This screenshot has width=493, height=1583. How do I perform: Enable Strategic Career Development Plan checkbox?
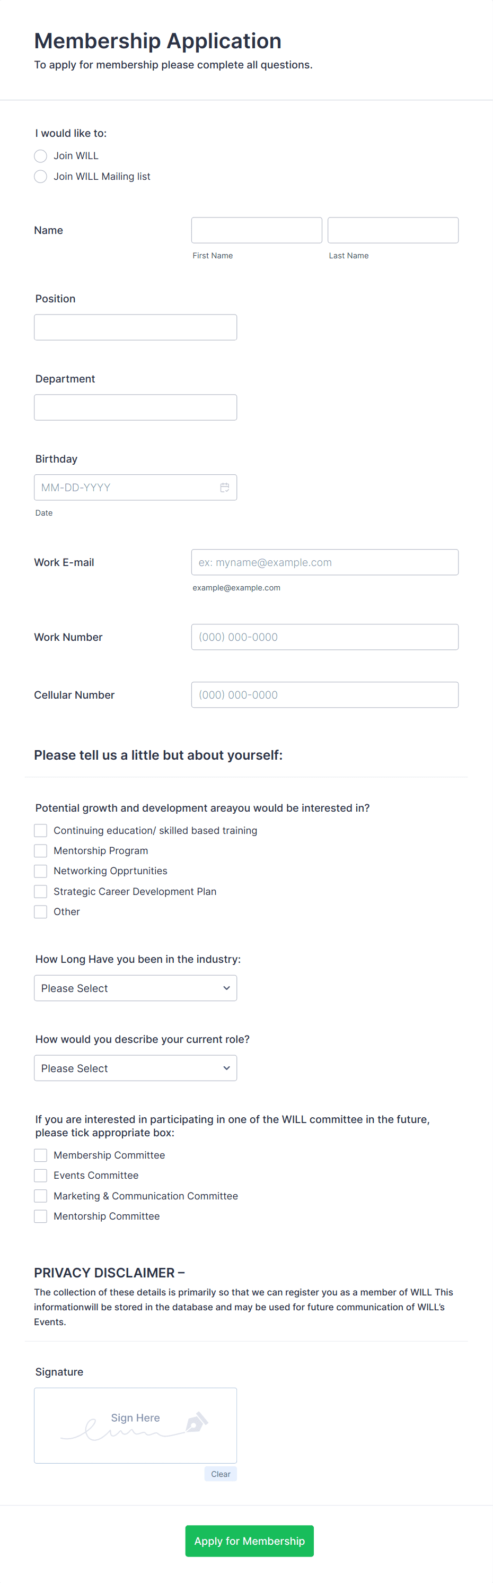point(40,891)
